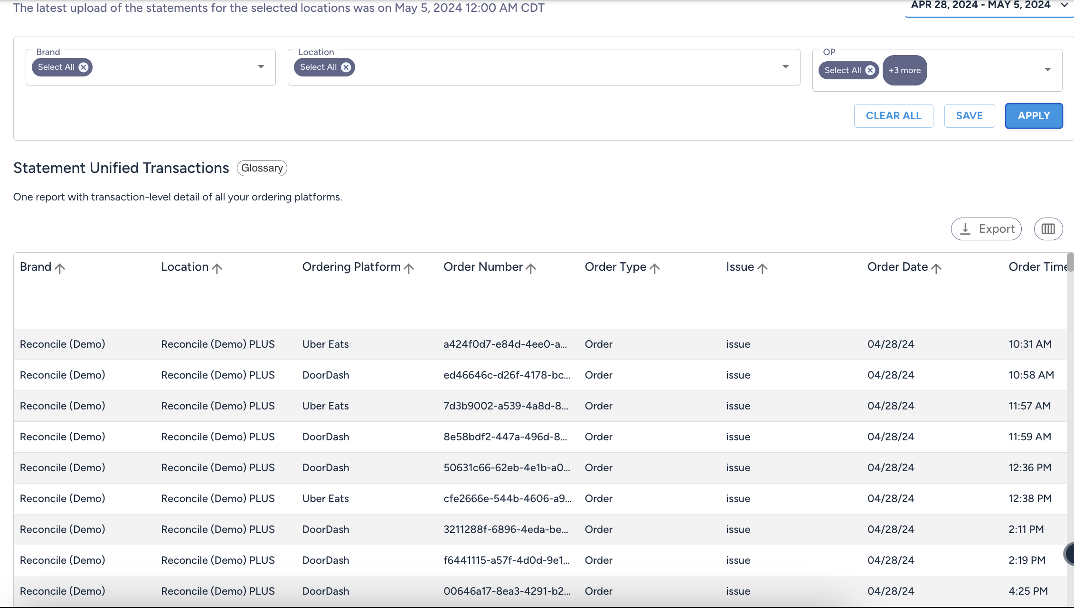Click the 12:36 PM order time cell
Image resolution: width=1074 pixels, height=608 pixels.
click(1030, 468)
